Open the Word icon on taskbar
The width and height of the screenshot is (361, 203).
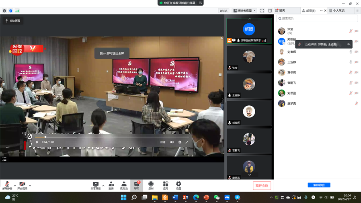tap(175, 197)
